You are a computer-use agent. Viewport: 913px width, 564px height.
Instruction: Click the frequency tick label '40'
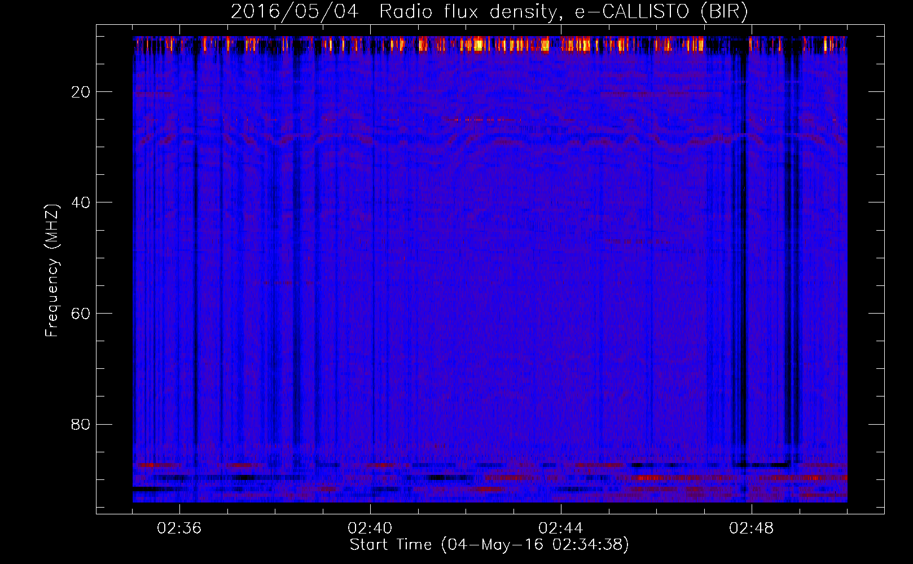tap(81, 202)
